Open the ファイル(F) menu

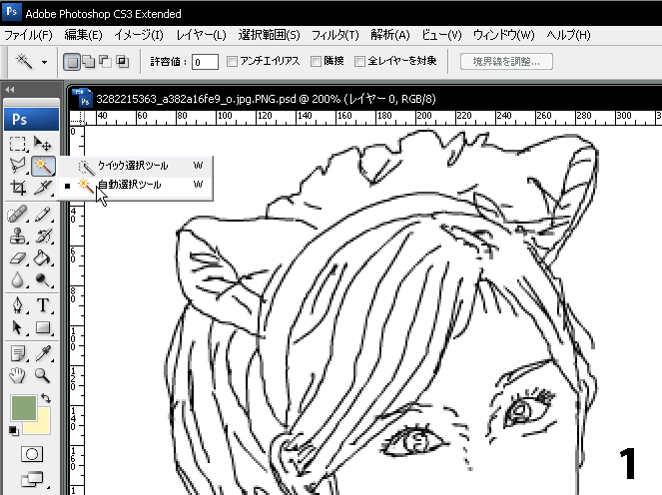(28, 35)
